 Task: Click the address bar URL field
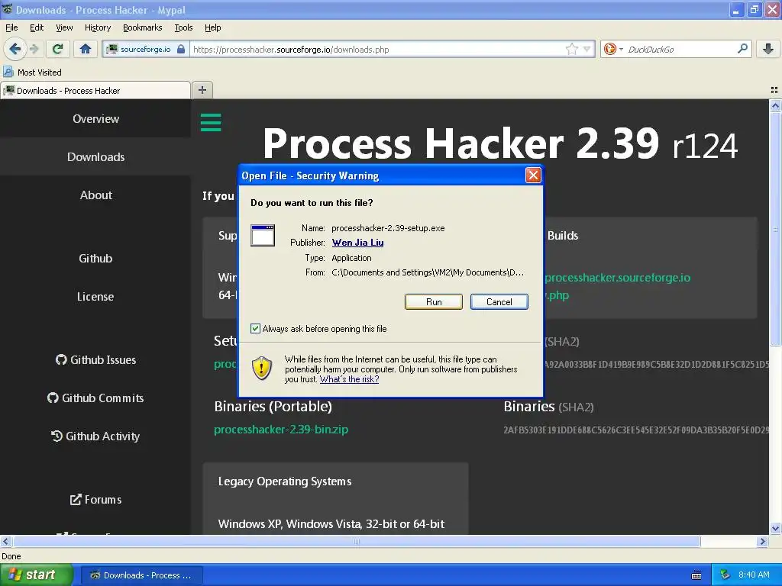coord(379,50)
